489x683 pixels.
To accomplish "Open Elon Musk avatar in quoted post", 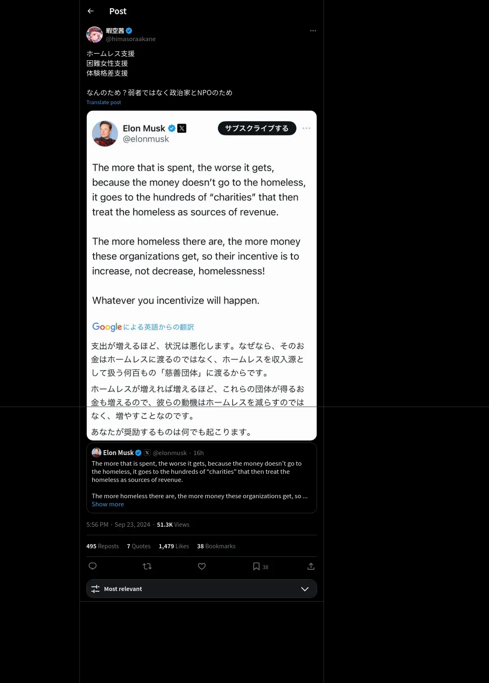I will point(97,453).
